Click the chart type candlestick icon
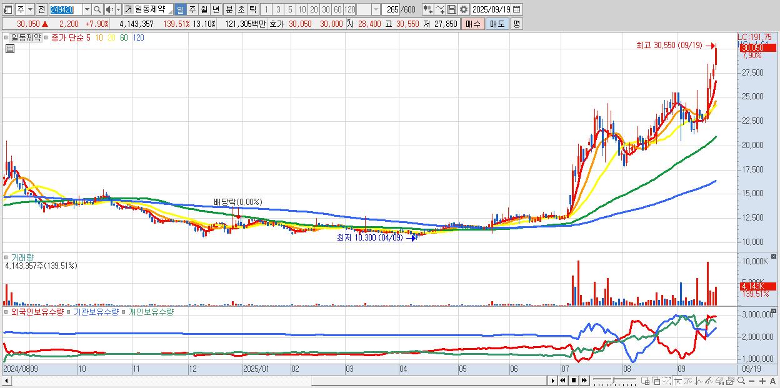 point(427,9)
